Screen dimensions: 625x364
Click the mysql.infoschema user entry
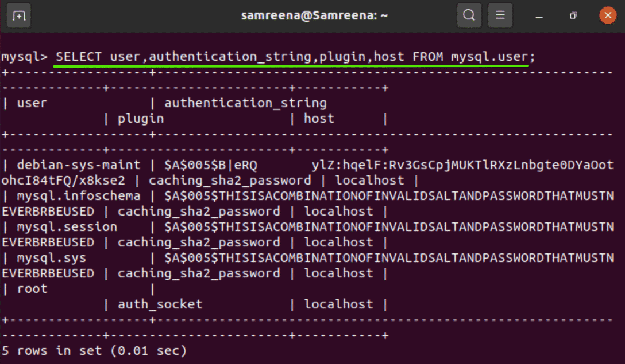pyautogui.click(x=79, y=197)
